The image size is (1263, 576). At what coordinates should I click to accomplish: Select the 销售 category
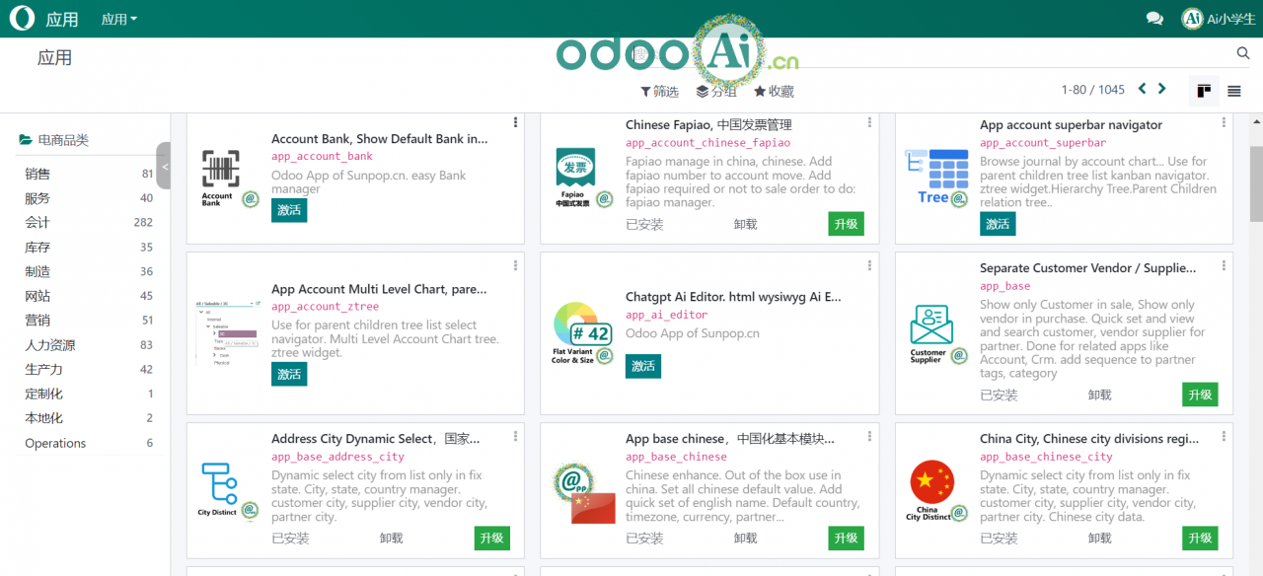click(89, 174)
